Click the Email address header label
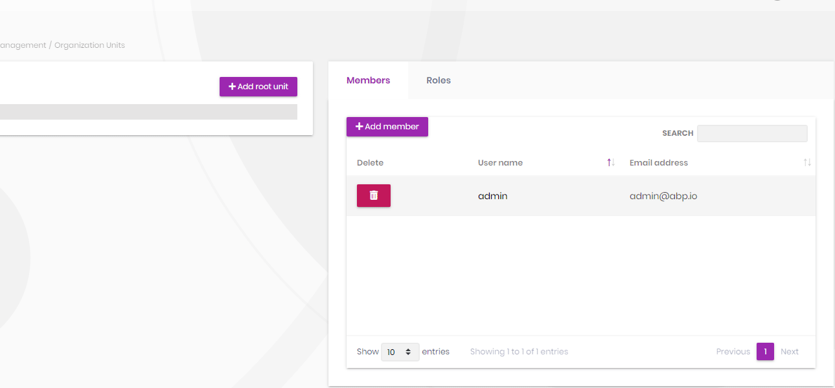This screenshot has width=835, height=388. [x=658, y=163]
